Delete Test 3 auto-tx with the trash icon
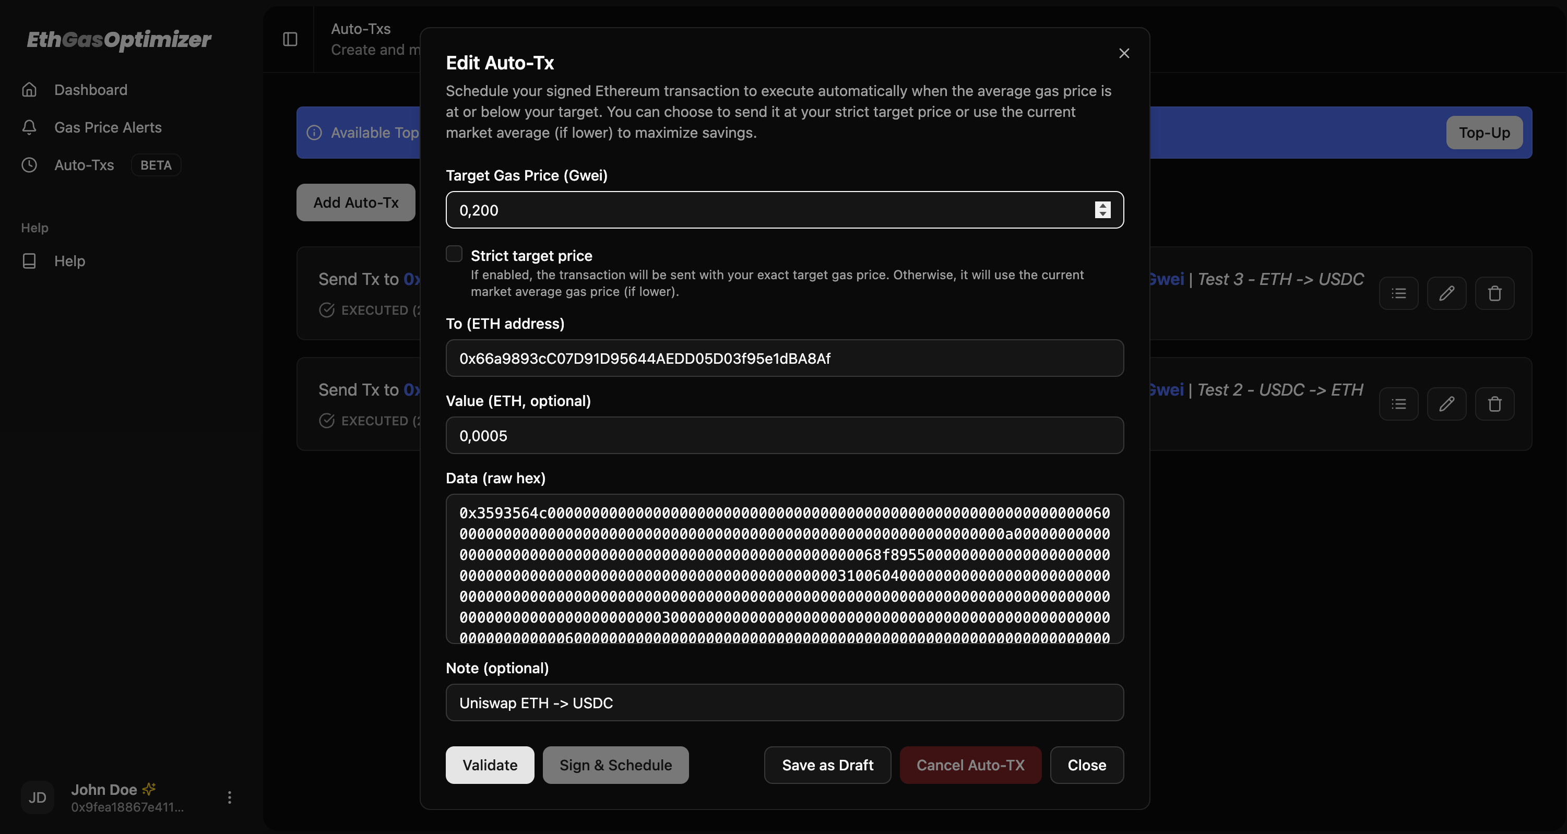Screen dimensions: 1567x834 [x=1495, y=293]
